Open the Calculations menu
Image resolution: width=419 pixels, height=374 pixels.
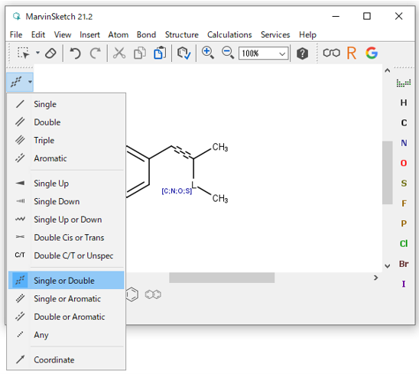(x=229, y=34)
